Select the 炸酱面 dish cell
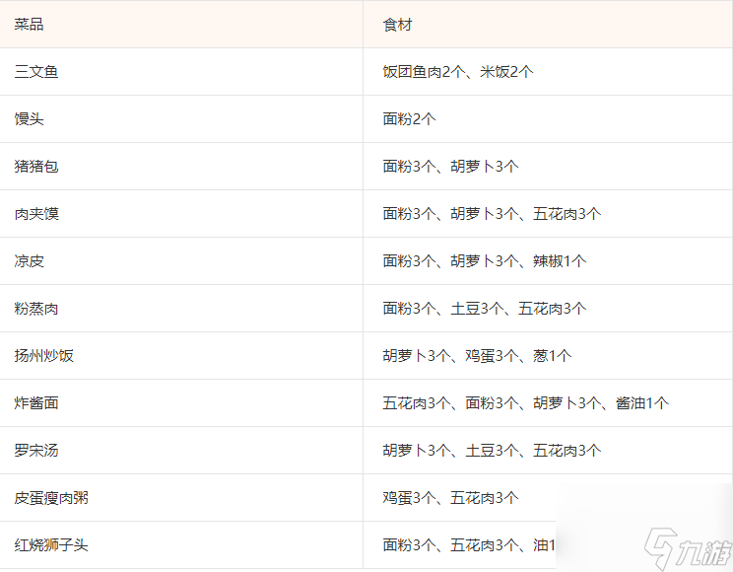Viewport: 733px width, 572px height. 36,403
